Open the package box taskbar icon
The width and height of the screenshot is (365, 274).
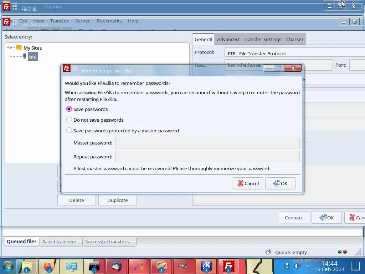click(x=161, y=266)
